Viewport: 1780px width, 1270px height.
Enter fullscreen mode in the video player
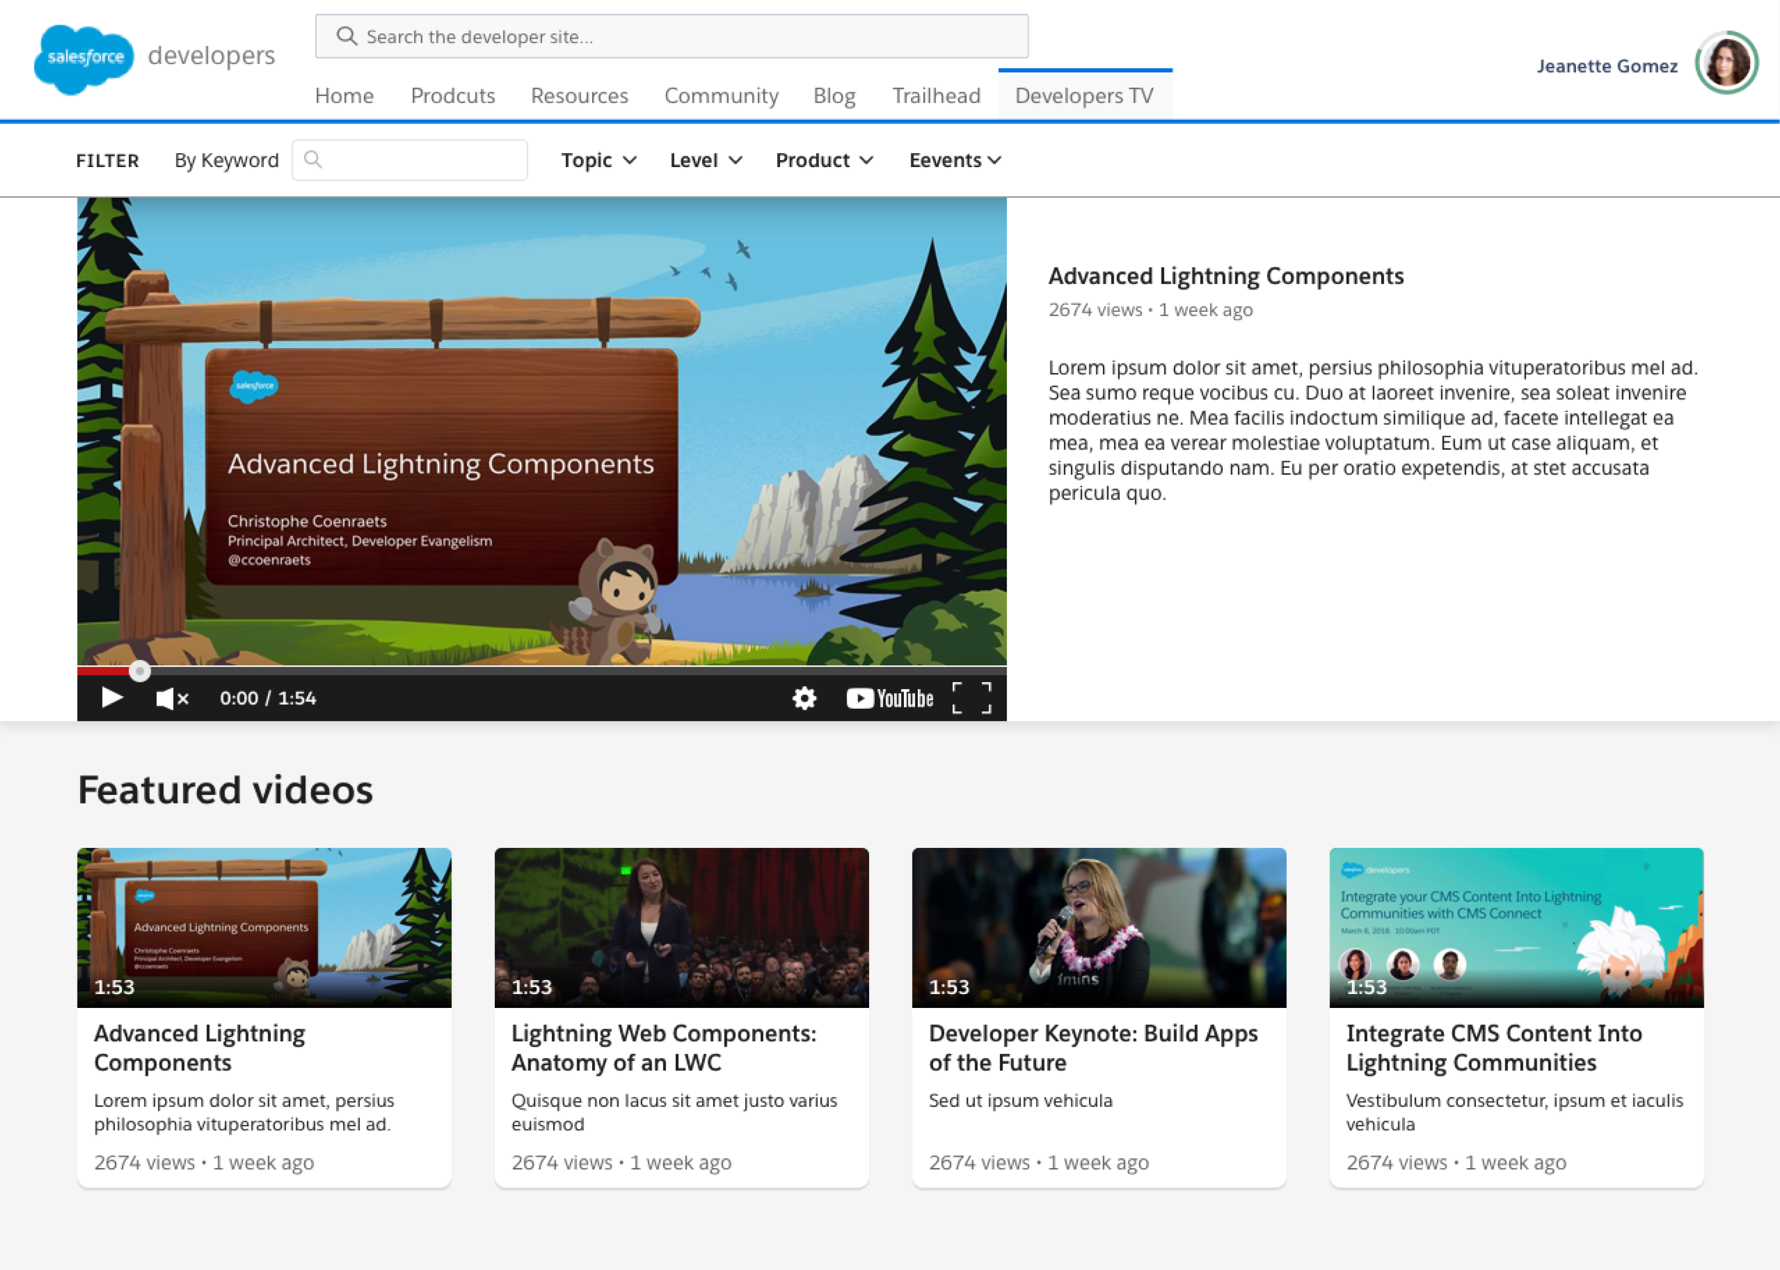[x=972, y=698]
